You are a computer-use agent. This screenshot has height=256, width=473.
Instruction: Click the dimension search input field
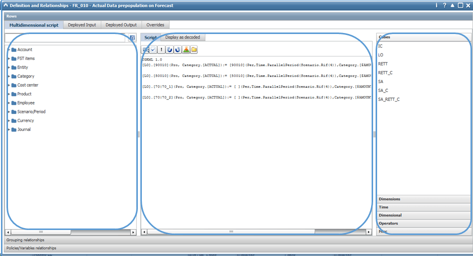65,37
